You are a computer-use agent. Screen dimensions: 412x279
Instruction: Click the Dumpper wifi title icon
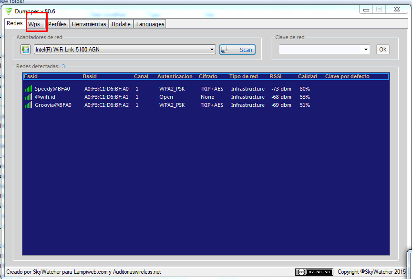click(x=9, y=11)
